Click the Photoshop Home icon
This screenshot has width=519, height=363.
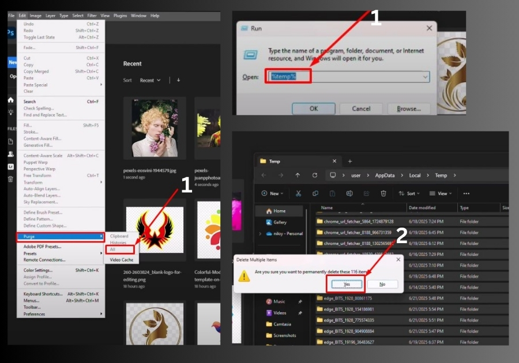tap(10, 100)
